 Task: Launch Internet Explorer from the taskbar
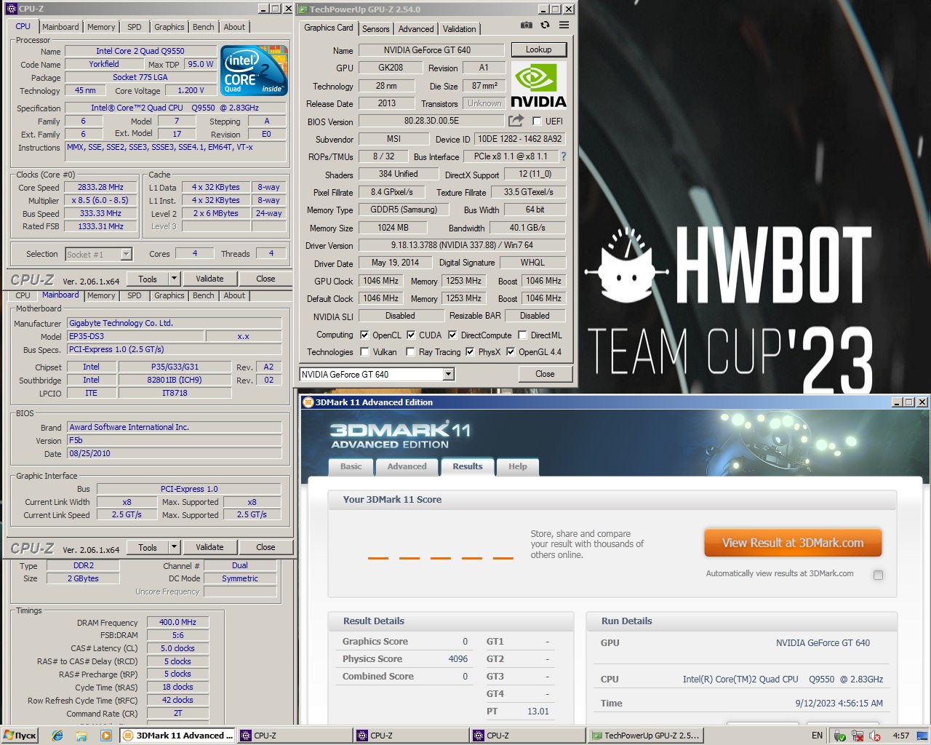click(57, 736)
